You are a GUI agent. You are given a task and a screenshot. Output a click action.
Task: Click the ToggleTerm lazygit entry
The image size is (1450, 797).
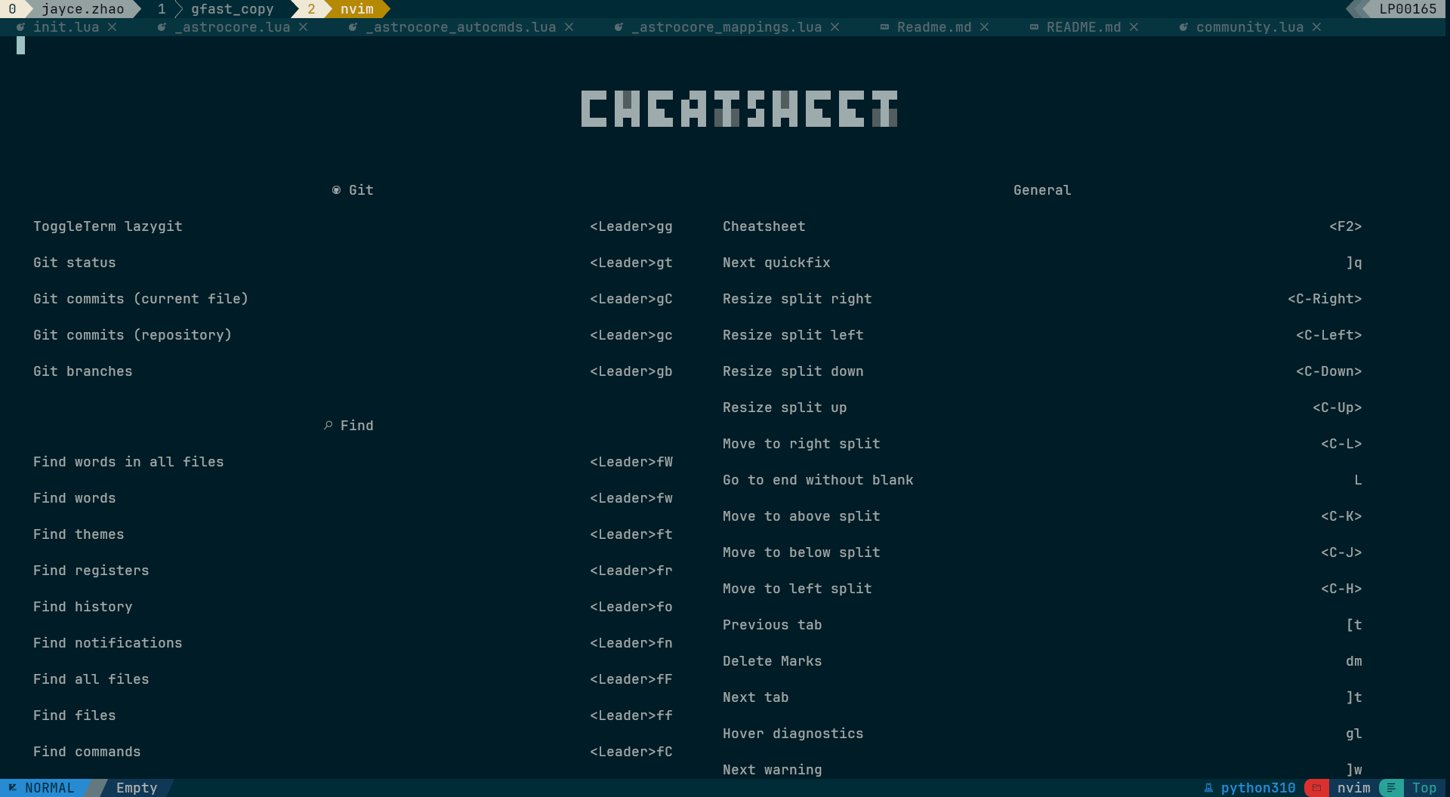pyautogui.click(x=108, y=226)
